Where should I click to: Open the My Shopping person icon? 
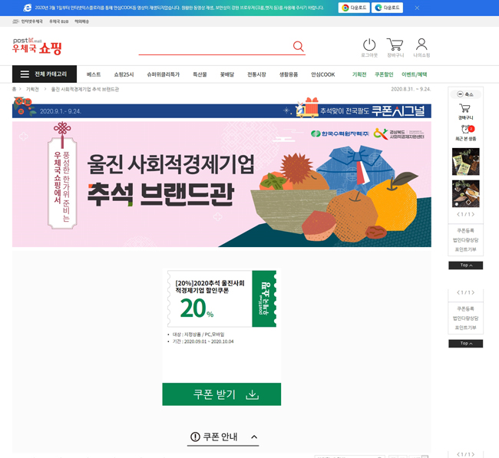(421, 44)
